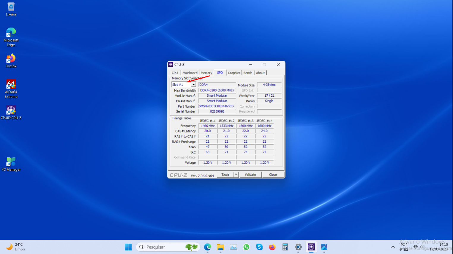The width and height of the screenshot is (453, 254).
Task: Click the 1466 MHz frequency cell
Action: pos(208,126)
